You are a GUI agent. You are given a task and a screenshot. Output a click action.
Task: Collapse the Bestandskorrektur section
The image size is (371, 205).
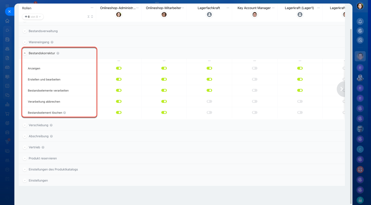coord(25,53)
